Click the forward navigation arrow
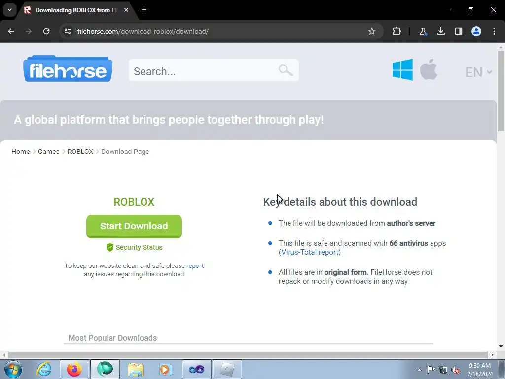The height and width of the screenshot is (379, 505). tap(29, 31)
